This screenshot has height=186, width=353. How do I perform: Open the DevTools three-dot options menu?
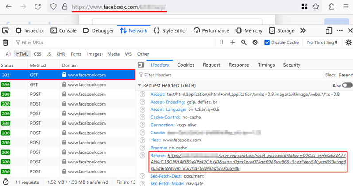tap(340, 30)
